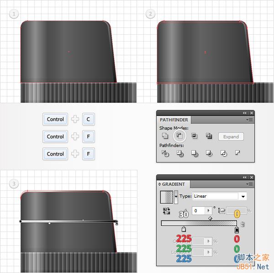
Task: Click the Merge pathfinder icon
Action: [195, 153]
